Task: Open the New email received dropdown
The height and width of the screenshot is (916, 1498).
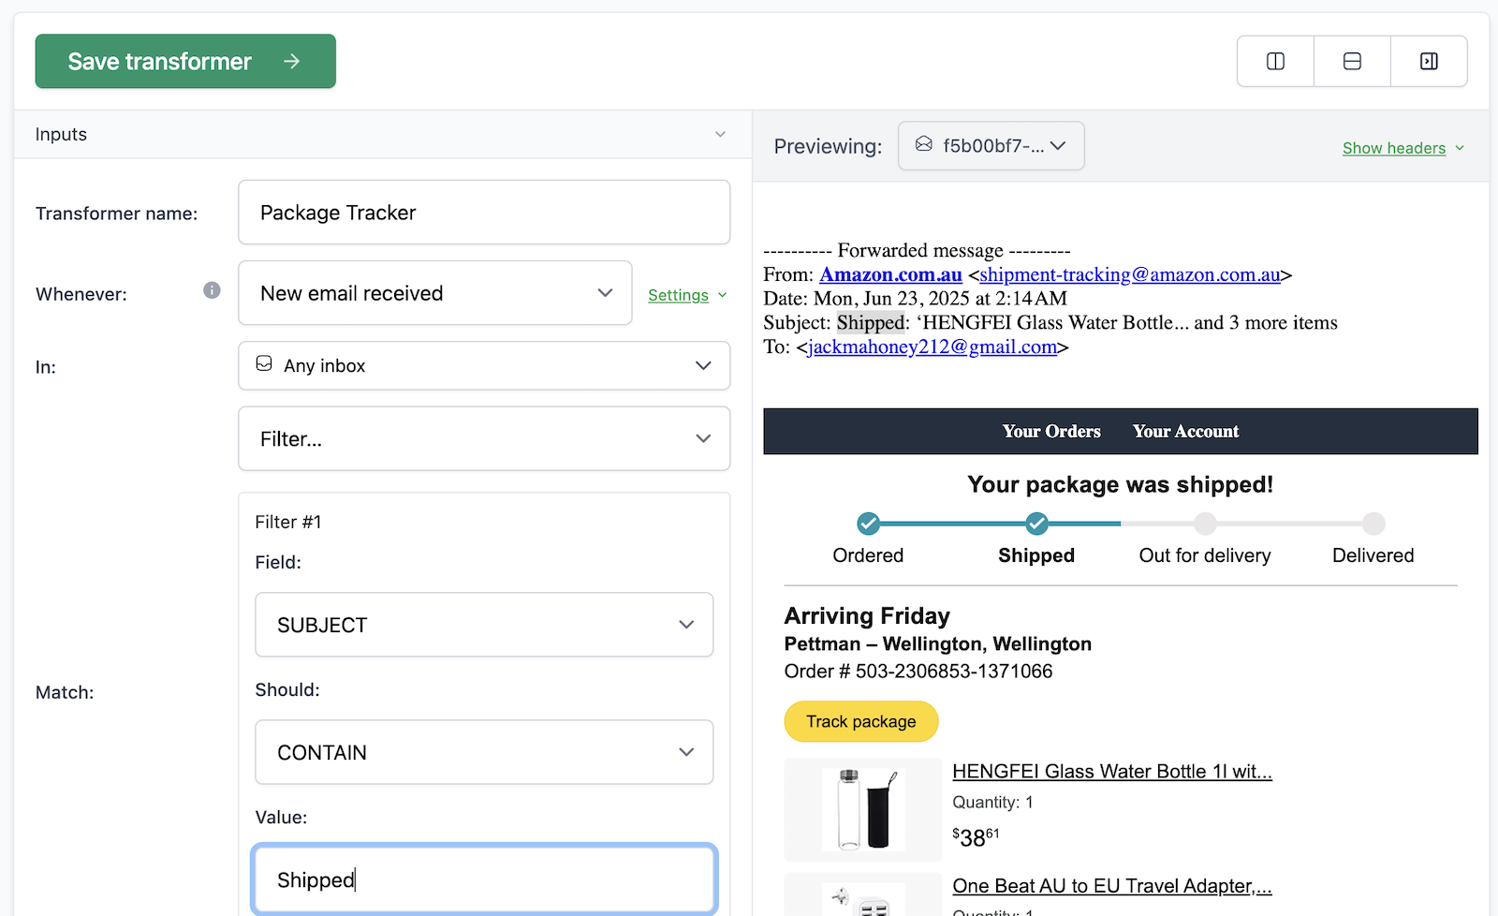Action: tap(435, 293)
